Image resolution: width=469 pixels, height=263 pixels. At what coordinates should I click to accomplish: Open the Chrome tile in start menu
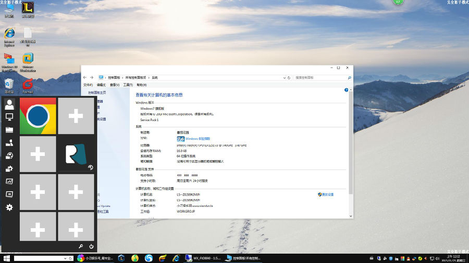point(38,116)
